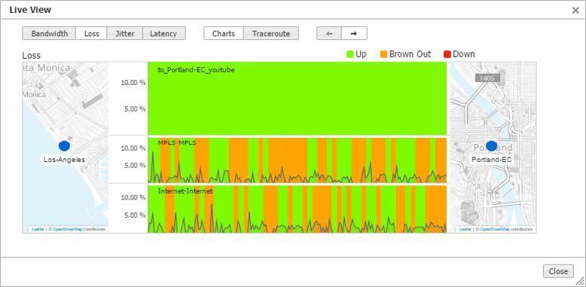Switch to the Jitter metric
Viewport: 586px width, 287px height.
(125, 33)
